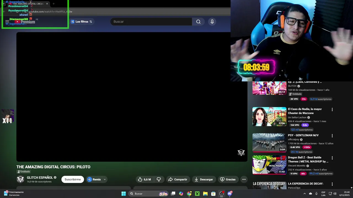Open Task View on the taskbar
Viewport: 353px width, 198px height.
173,194
